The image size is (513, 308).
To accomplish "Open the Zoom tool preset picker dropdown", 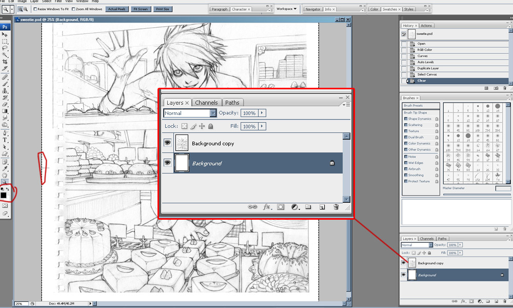I will 12,9.
